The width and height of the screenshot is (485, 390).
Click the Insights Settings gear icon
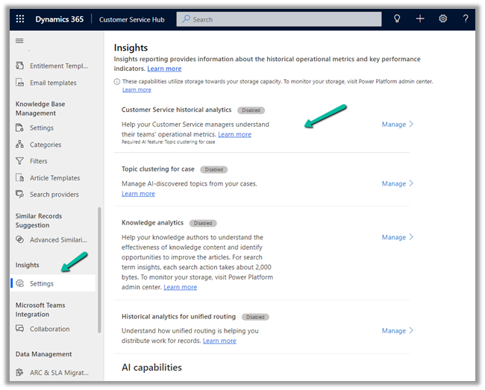click(x=20, y=283)
